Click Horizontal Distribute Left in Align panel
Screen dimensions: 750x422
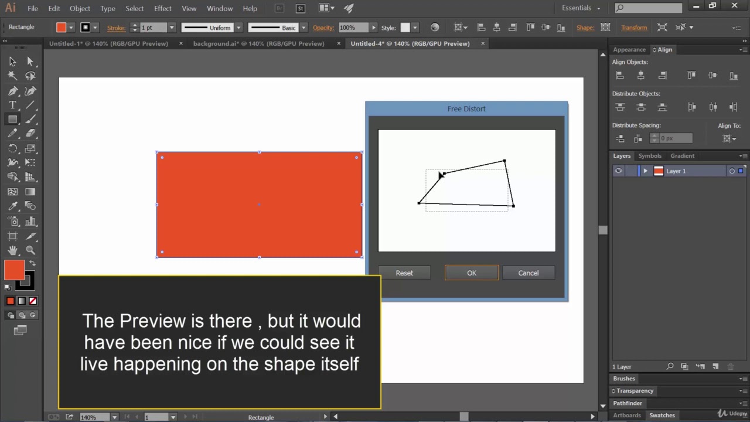pyautogui.click(x=691, y=107)
